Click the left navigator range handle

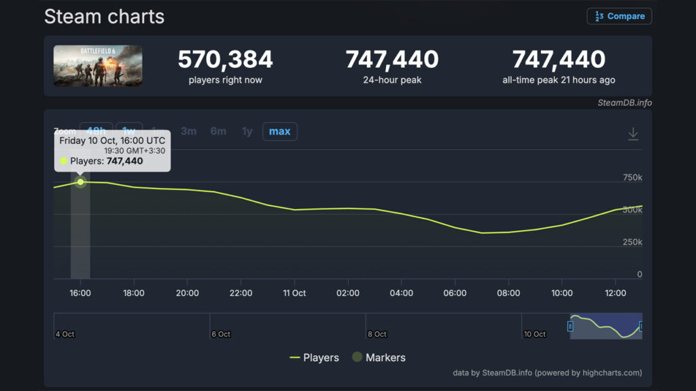click(x=570, y=327)
